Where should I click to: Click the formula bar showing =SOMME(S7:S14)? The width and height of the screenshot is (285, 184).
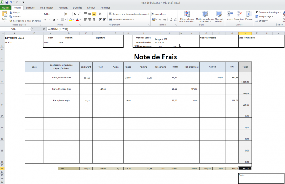(165, 29)
